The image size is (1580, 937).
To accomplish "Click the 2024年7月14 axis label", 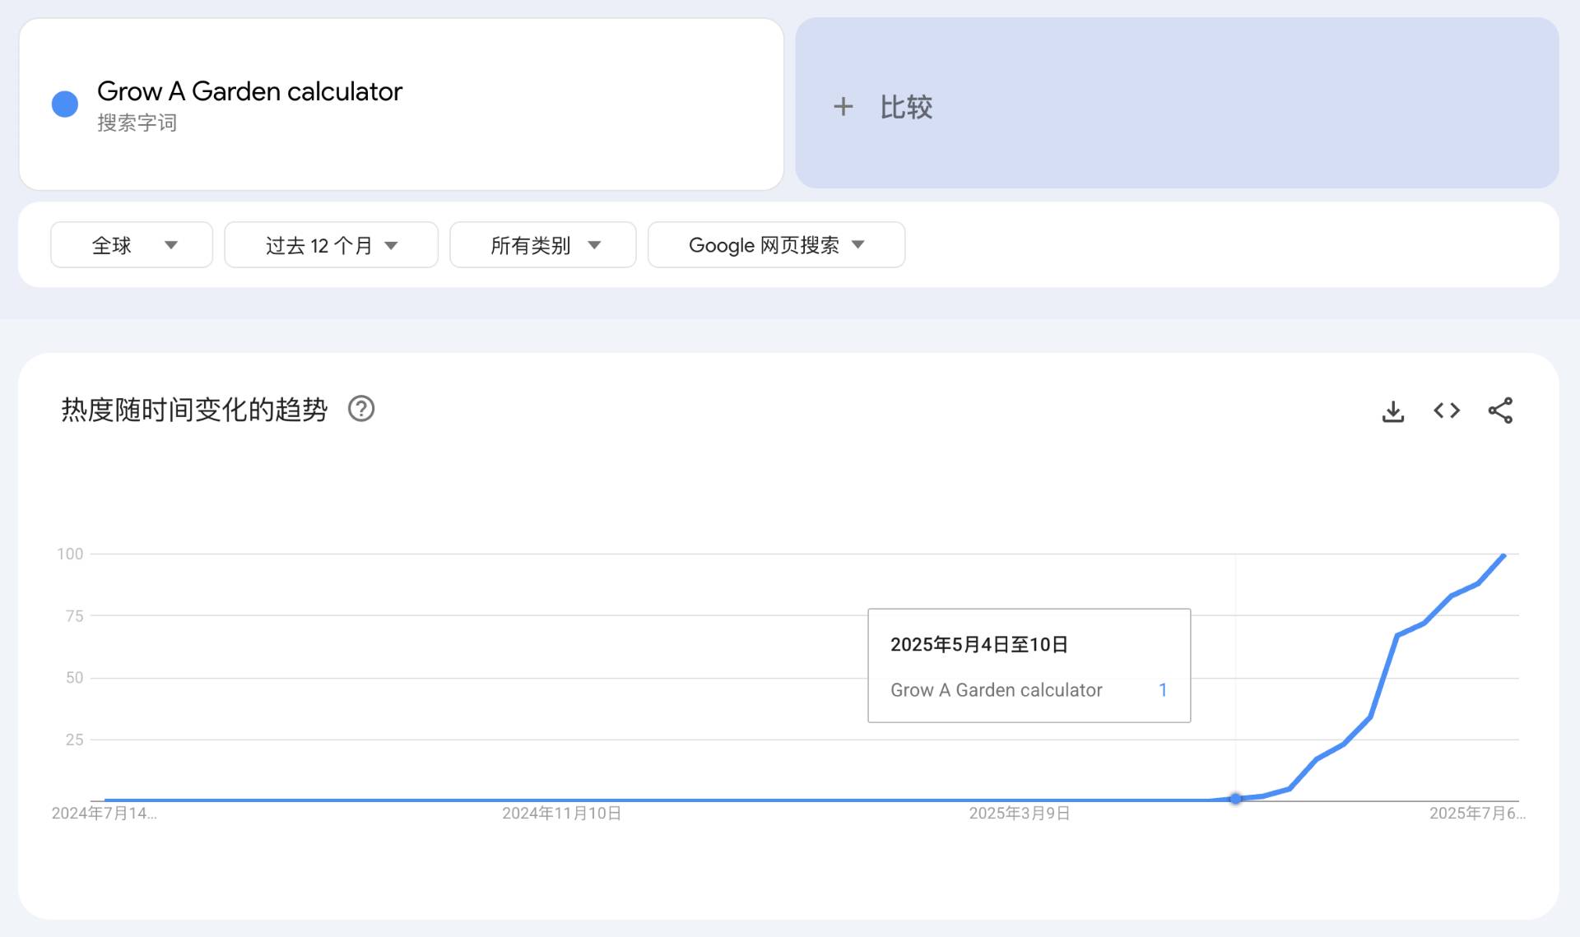I will pos(104,814).
